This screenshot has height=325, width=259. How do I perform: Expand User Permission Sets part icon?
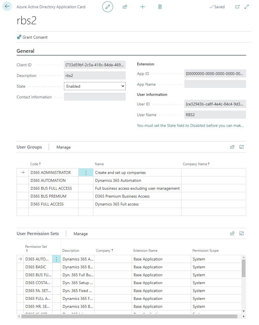[242, 233]
